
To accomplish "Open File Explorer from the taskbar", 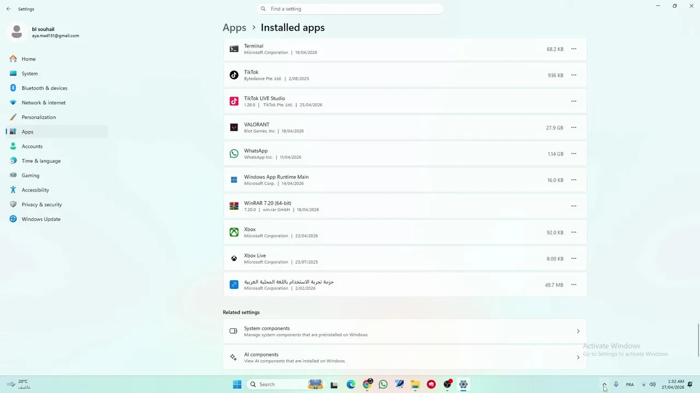I will pos(416,384).
